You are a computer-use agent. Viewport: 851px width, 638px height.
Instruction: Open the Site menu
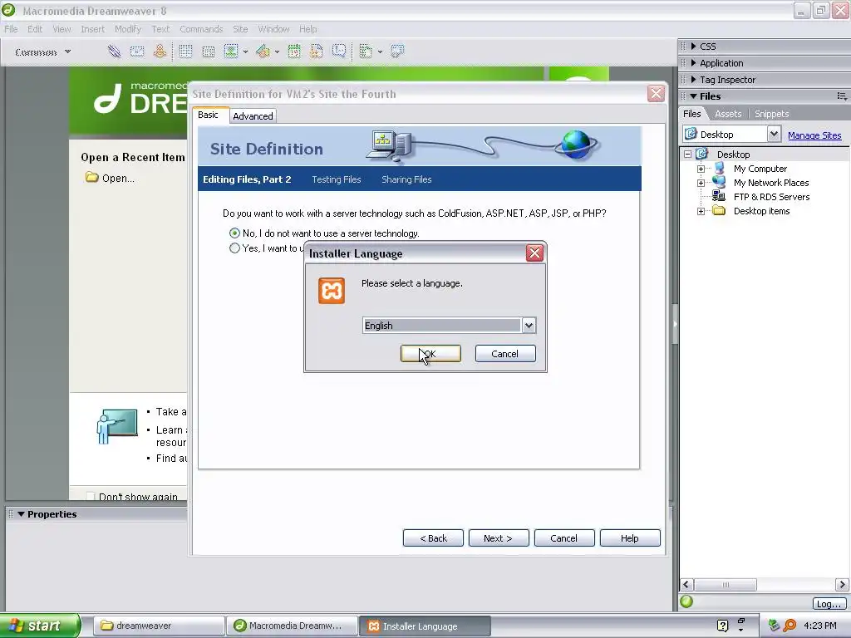[240, 29]
